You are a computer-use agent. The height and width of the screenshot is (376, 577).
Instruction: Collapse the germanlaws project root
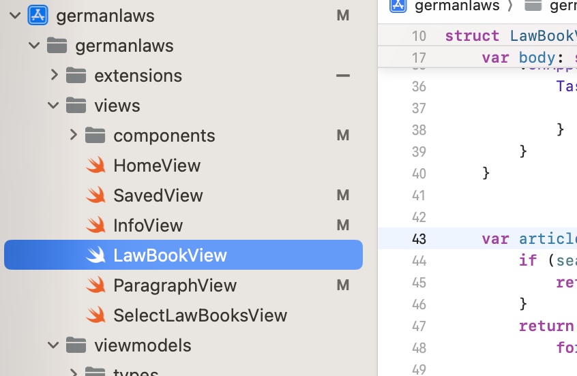(x=15, y=16)
